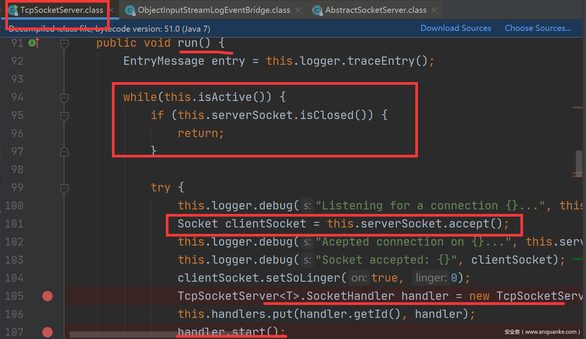
Task: Click the class file icon on the TcpSocketServer tab
Action: (13, 10)
